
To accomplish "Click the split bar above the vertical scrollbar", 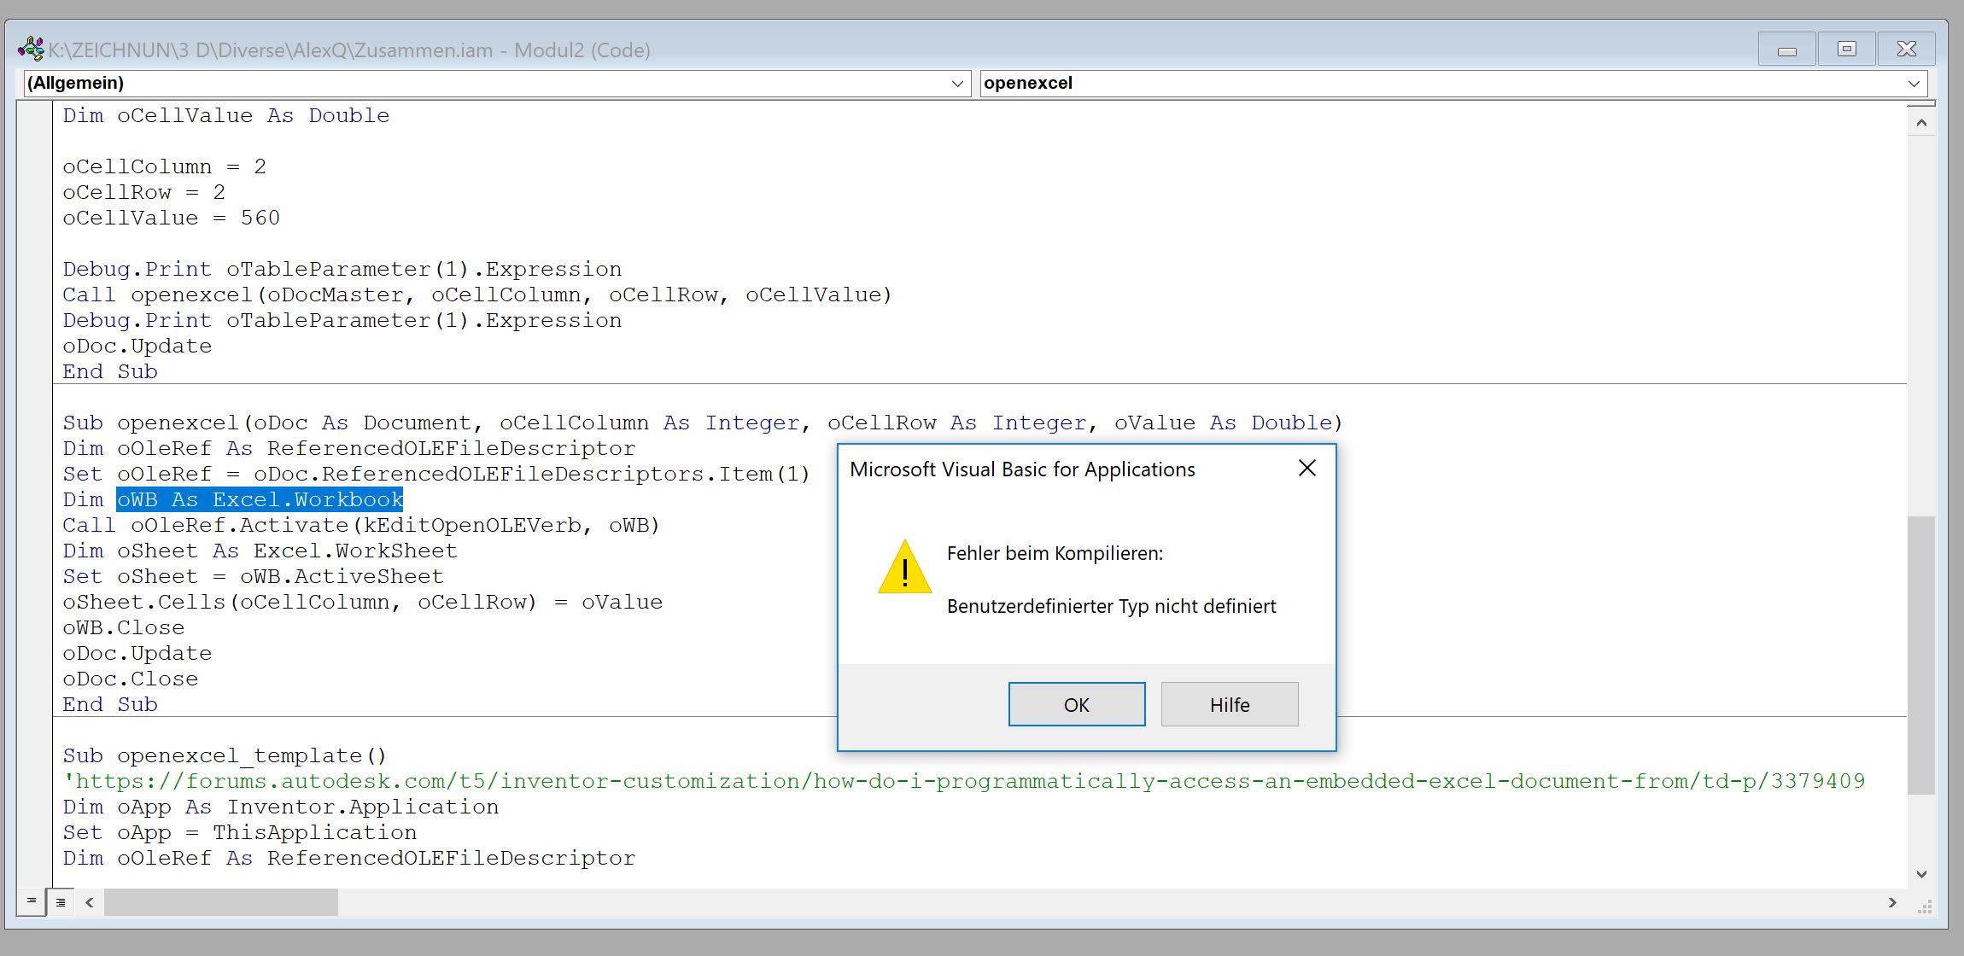I will (x=1921, y=104).
